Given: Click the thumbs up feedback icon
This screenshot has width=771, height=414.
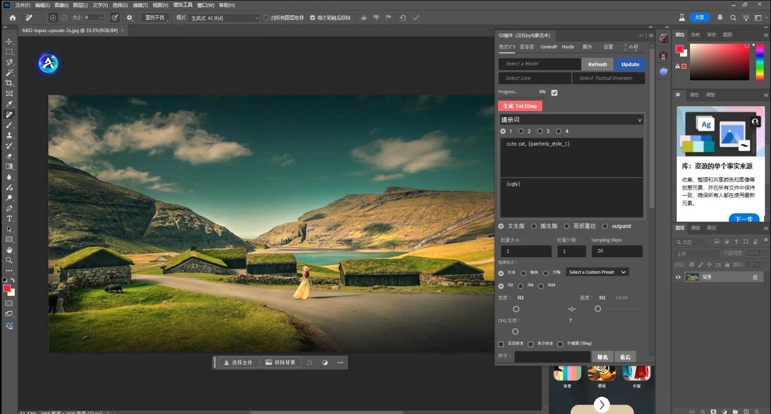Looking at the screenshot, I should point(364,18).
